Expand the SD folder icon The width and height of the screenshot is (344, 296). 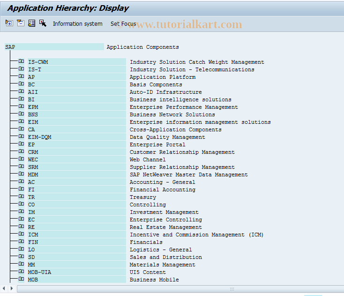[21, 257]
